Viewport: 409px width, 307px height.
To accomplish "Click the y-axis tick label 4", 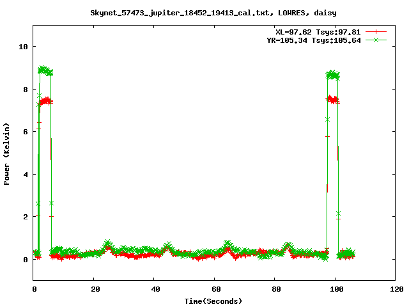I will [x=26, y=175].
